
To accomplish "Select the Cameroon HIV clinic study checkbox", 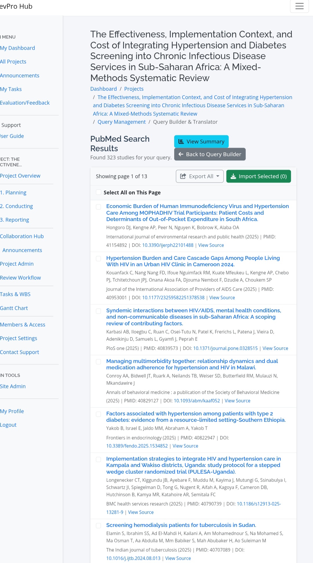I will click(x=99, y=259).
